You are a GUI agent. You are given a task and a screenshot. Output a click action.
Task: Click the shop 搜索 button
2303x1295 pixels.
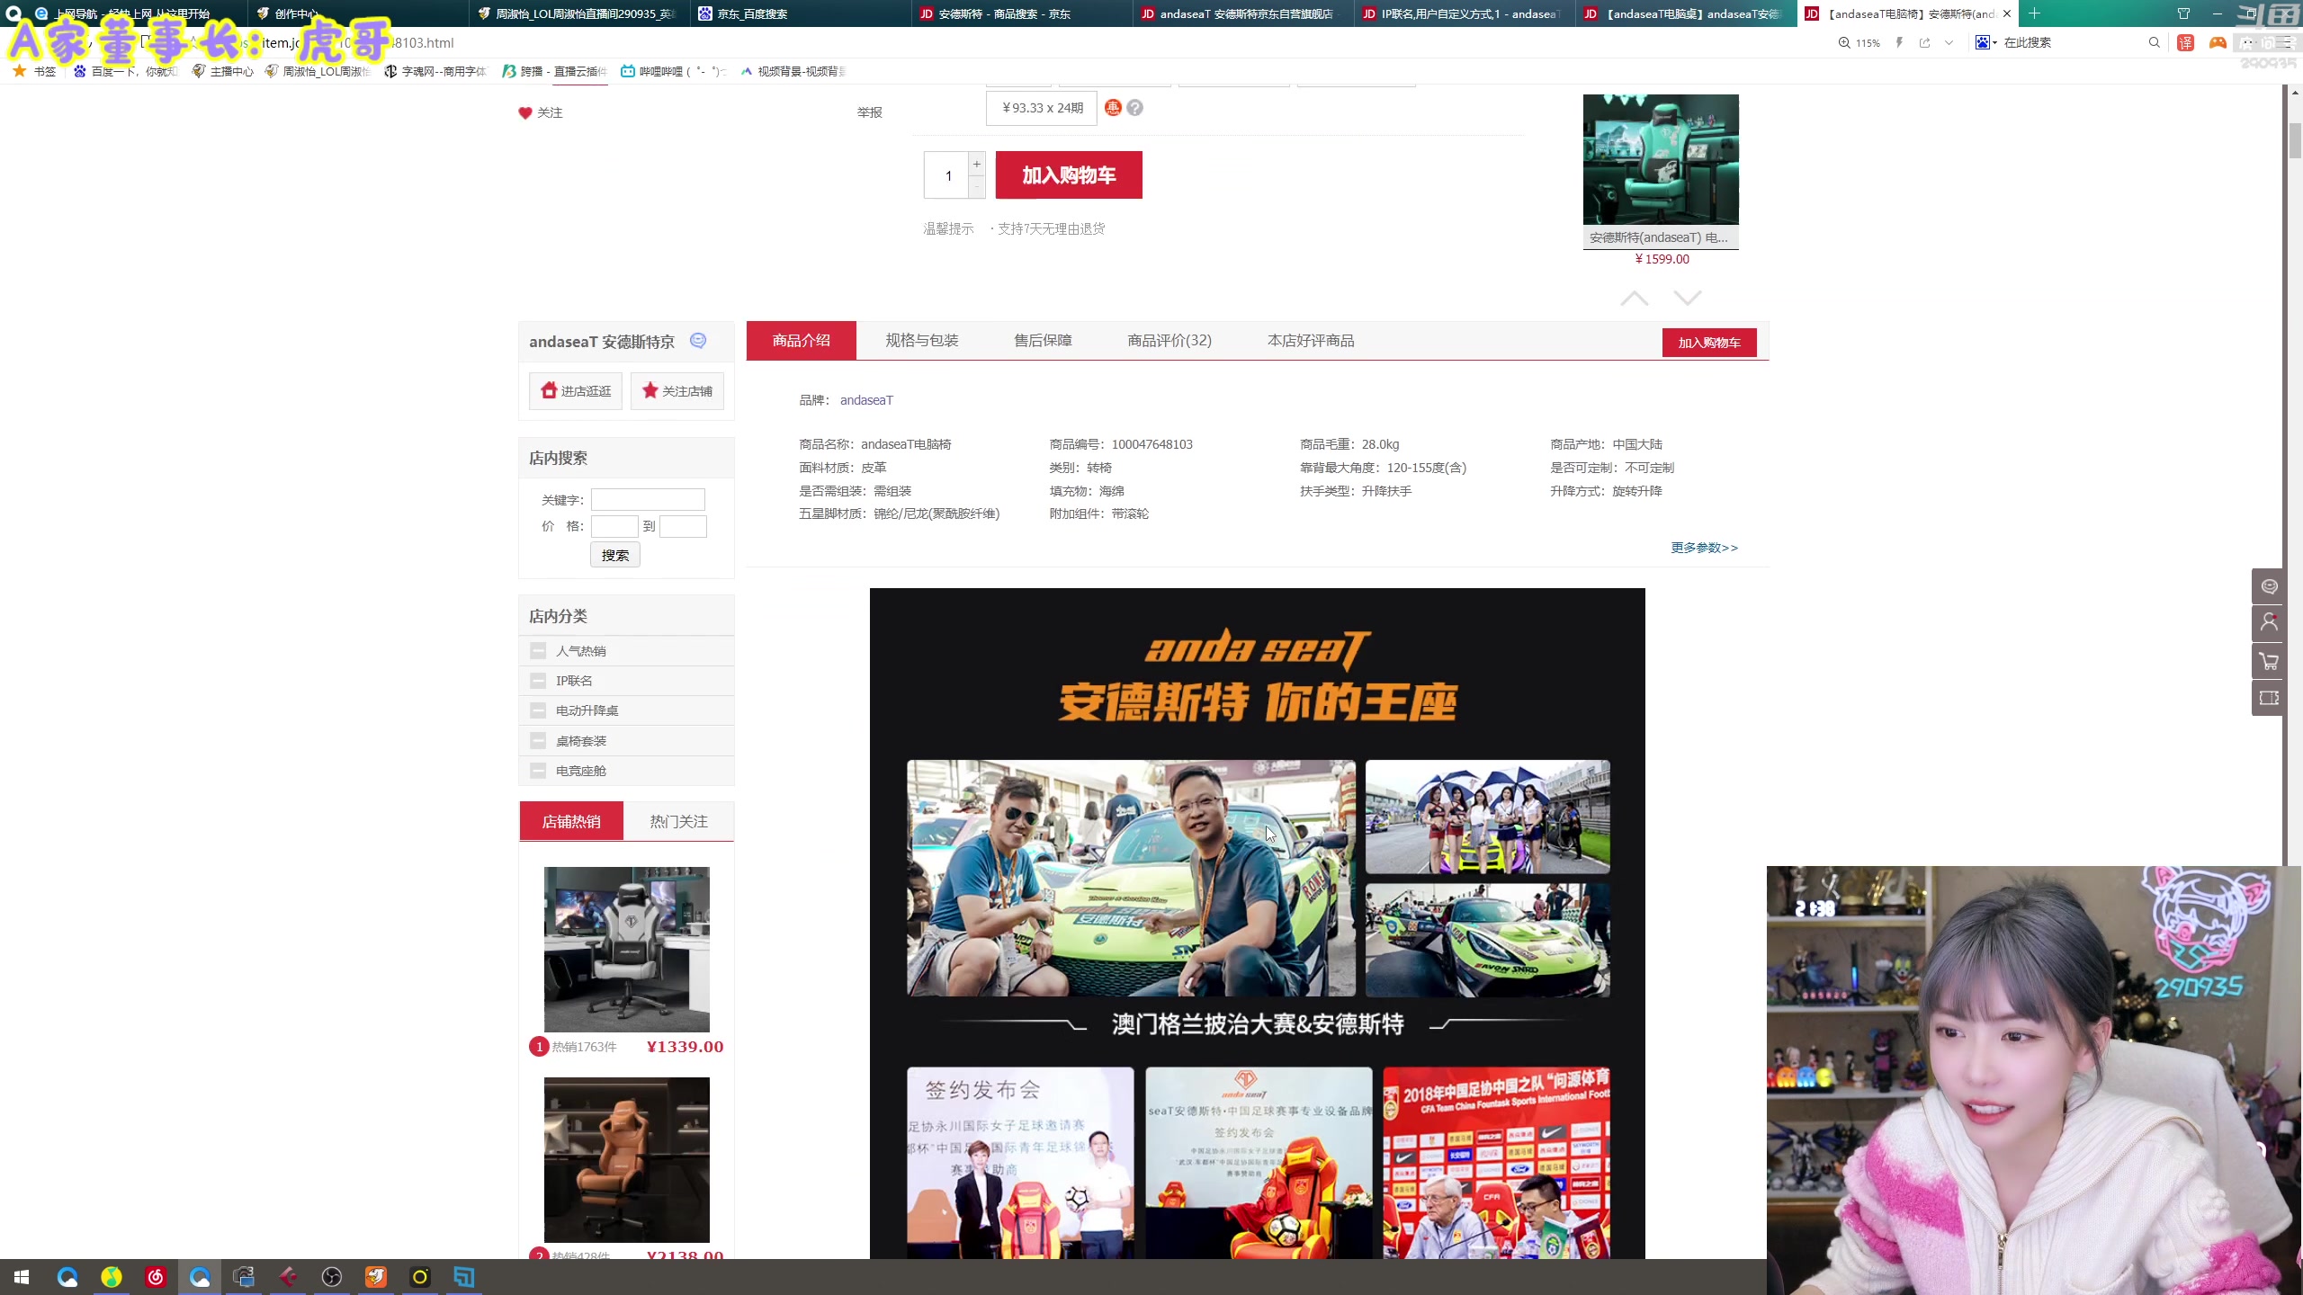coord(615,555)
